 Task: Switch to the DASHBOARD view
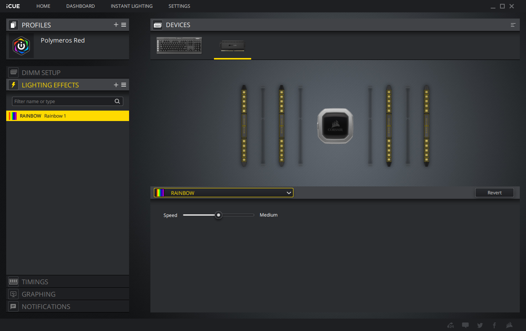click(x=81, y=6)
